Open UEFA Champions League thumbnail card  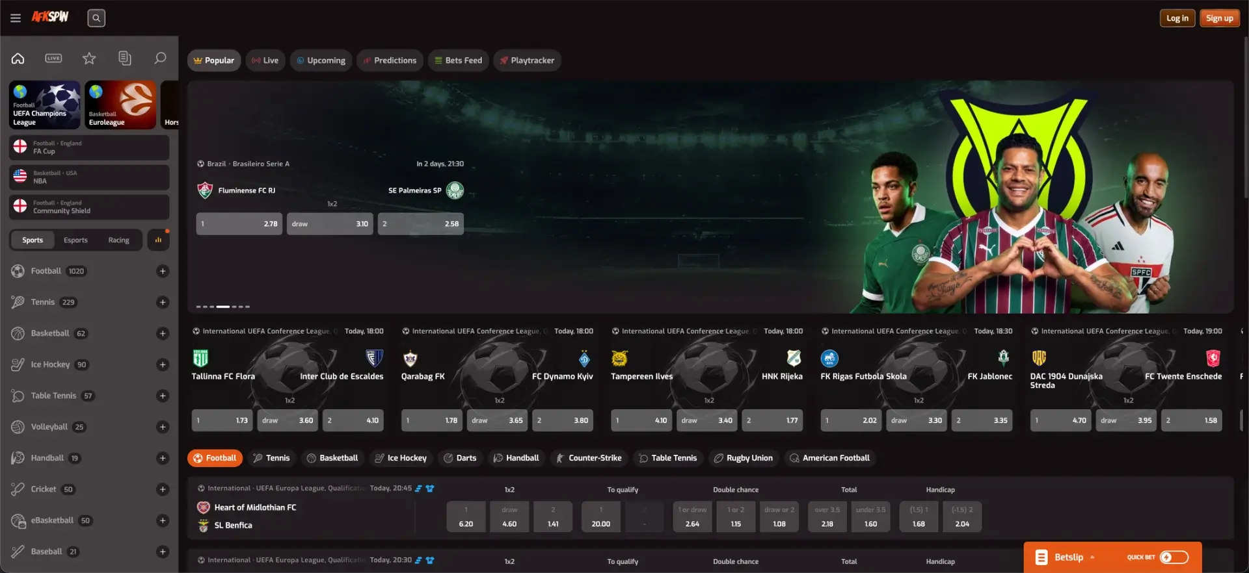pyautogui.click(x=45, y=105)
